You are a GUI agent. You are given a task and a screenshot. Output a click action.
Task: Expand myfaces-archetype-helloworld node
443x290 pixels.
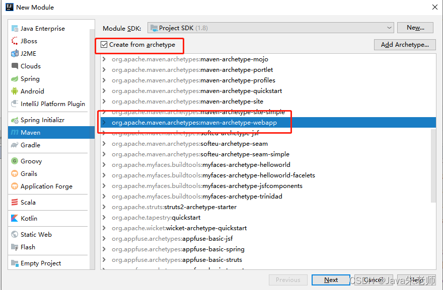pyautogui.click(x=104, y=165)
